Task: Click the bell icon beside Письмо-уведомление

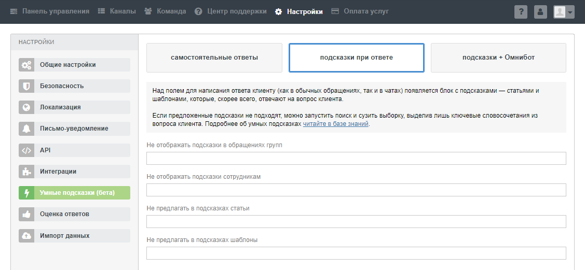Action: pos(26,129)
